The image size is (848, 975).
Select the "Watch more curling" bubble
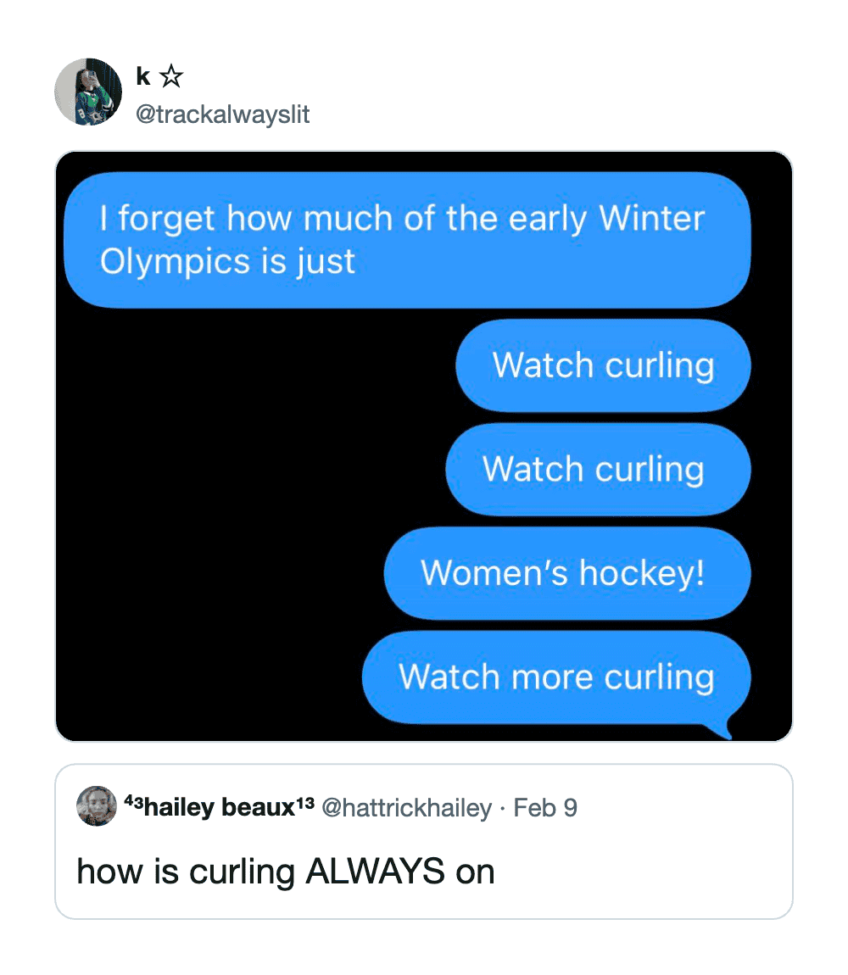(556, 677)
